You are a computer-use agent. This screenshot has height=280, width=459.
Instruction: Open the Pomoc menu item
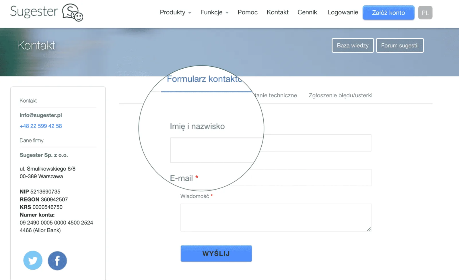[x=248, y=12]
